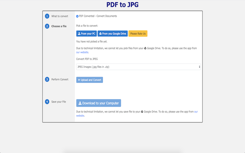
Task: Select the PDF Converted radio button
Action: (x=77, y=16)
